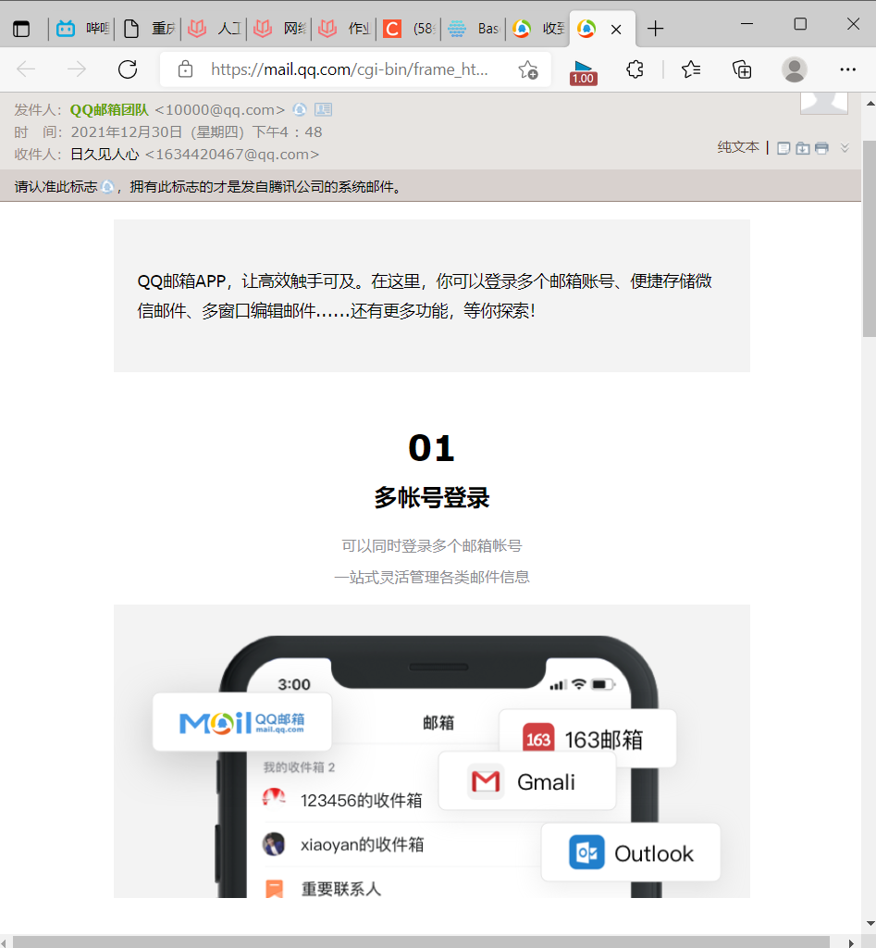Click the 多帐号登录 heading
876x948 pixels.
tap(431, 497)
